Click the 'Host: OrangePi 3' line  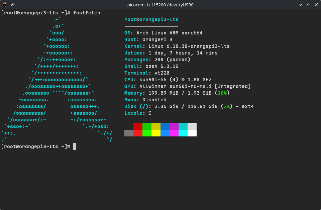tap(148, 39)
